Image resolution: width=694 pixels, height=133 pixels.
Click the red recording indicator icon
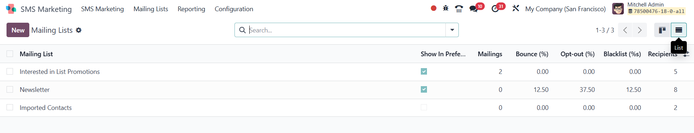tap(433, 8)
